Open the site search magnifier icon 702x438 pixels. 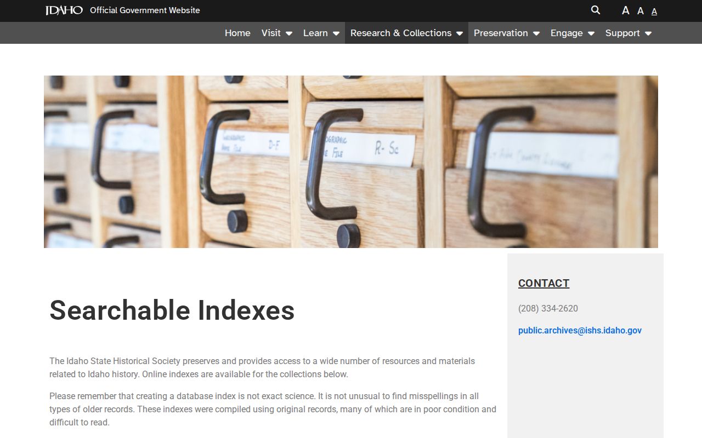(x=596, y=10)
